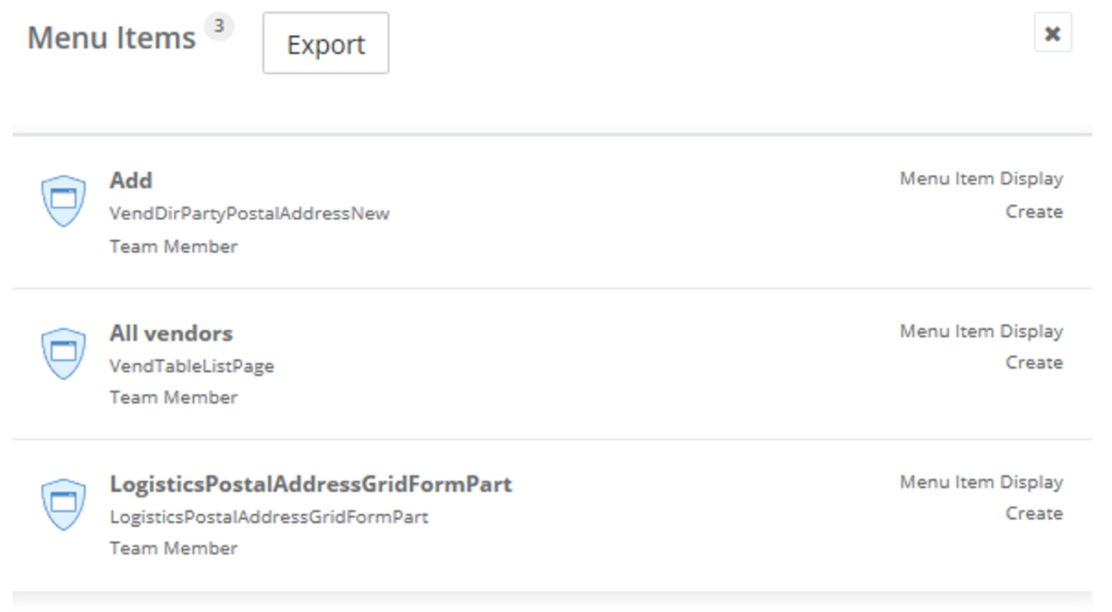
Task: Click Team Member under LogisticsPostalAddressGridFormPart
Action: coord(174,548)
